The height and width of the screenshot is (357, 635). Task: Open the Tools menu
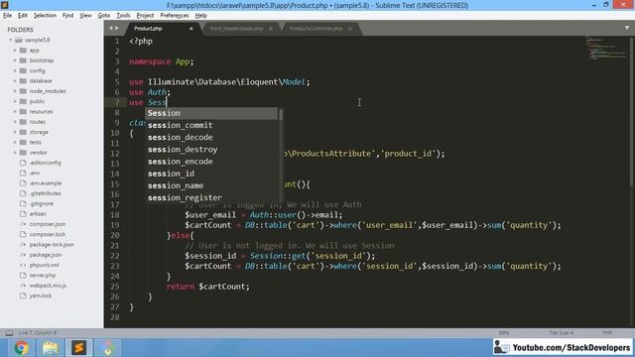[x=123, y=16]
